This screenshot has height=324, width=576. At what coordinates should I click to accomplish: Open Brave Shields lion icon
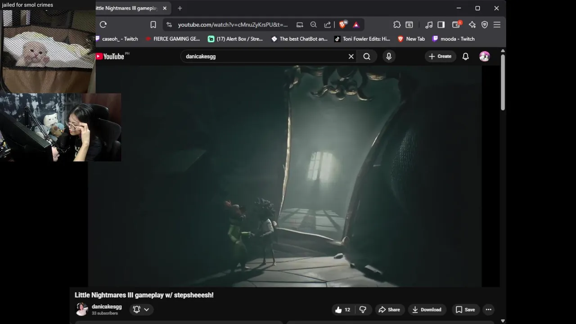pyautogui.click(x=342, y=25)
